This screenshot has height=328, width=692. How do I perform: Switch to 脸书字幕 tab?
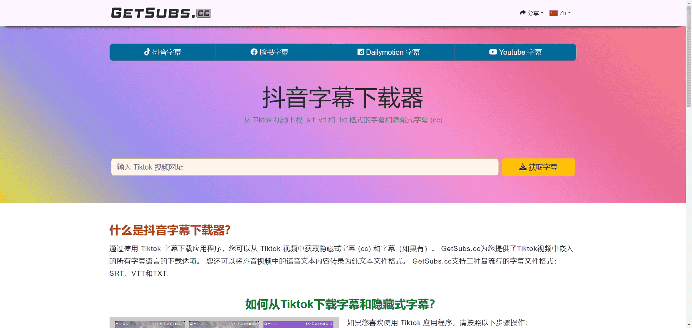[269, 52]
